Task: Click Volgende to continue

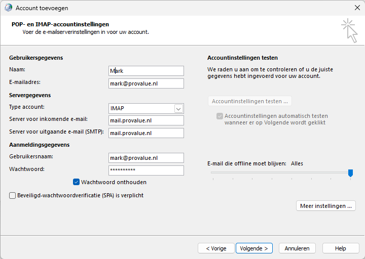Action: click(x=254, y=248)
